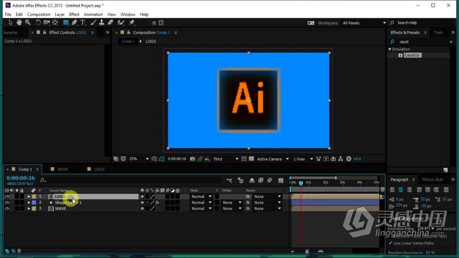459x258 pixels.
Task: Select the Pan Behind anchor point tool
Action: [x=55, y=23]
